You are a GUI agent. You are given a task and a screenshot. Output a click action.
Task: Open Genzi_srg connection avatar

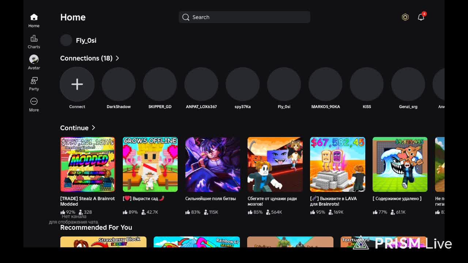coord(408,84)
